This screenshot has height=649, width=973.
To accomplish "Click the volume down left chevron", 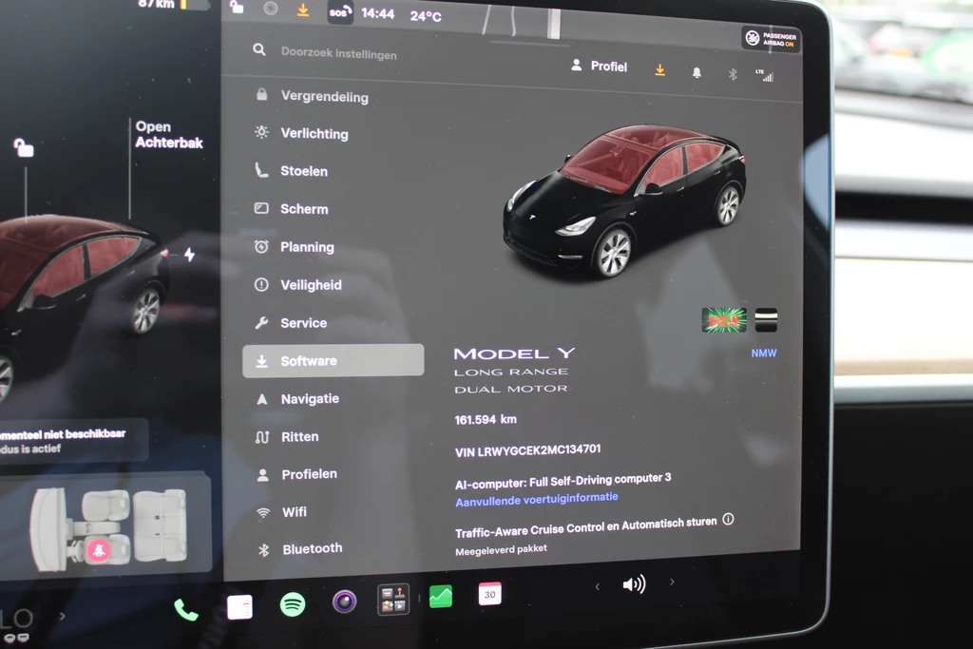I will [x=597, y=586].
